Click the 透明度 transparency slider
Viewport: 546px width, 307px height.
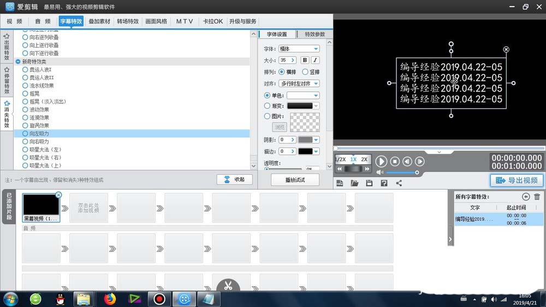283,169
